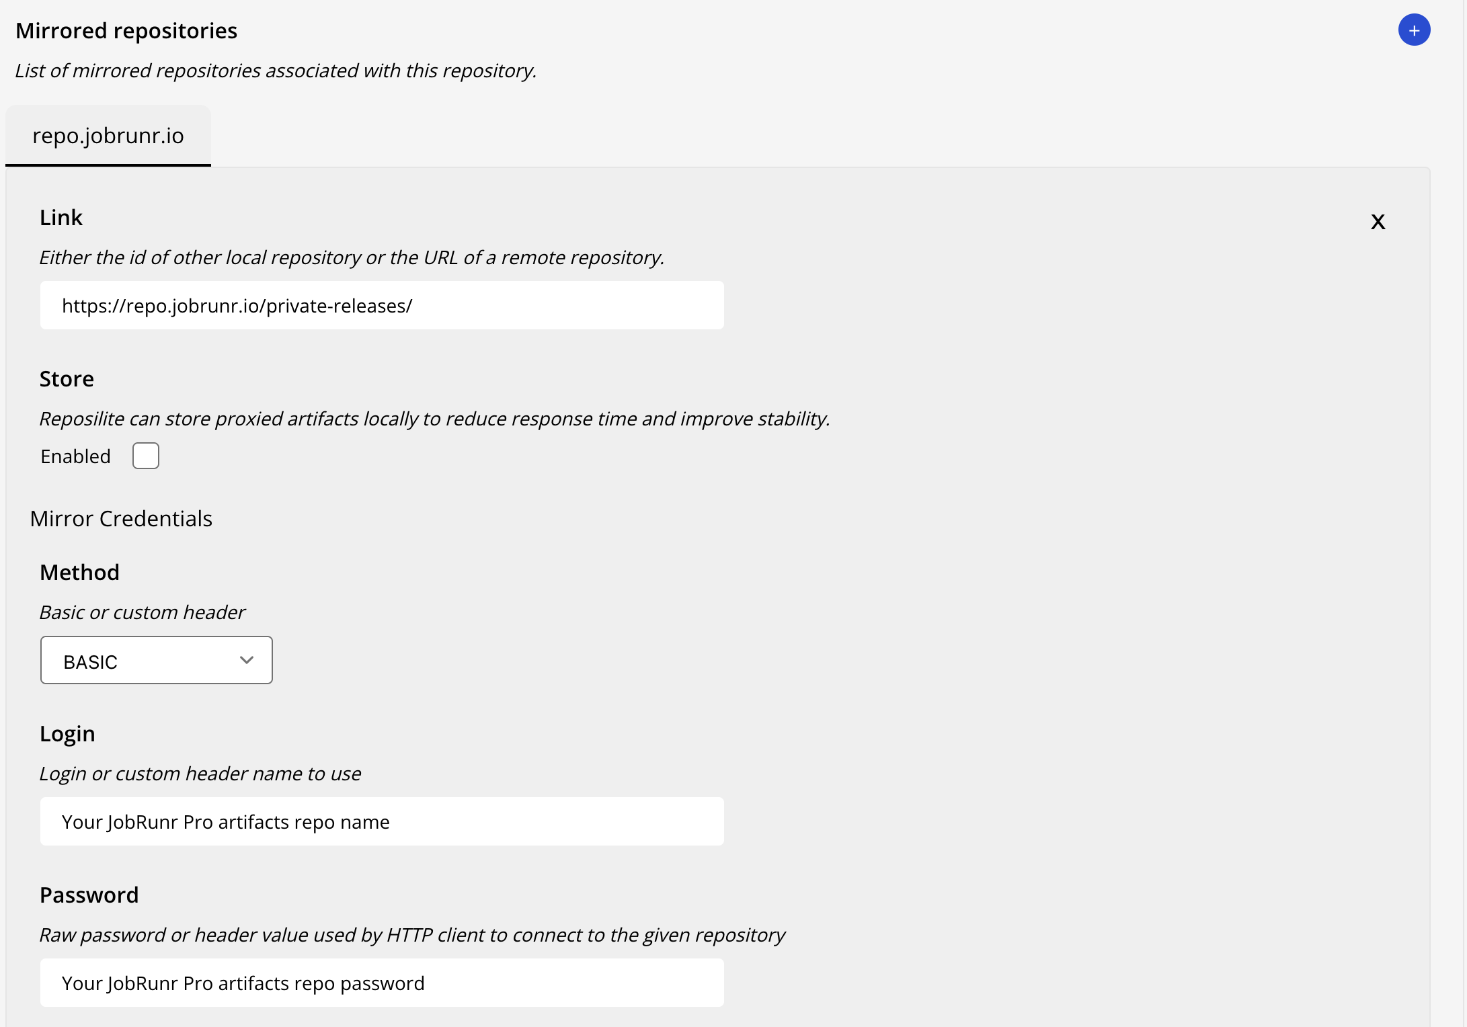Click the 'List of mirrored repositories' description
This screenshot has width=1467, height=1027.
(276, 71)
